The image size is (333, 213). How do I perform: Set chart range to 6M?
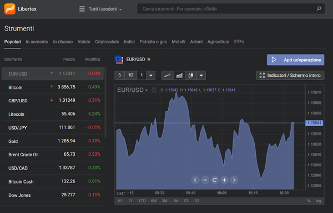pyautogui.click(x=154, y=201)
